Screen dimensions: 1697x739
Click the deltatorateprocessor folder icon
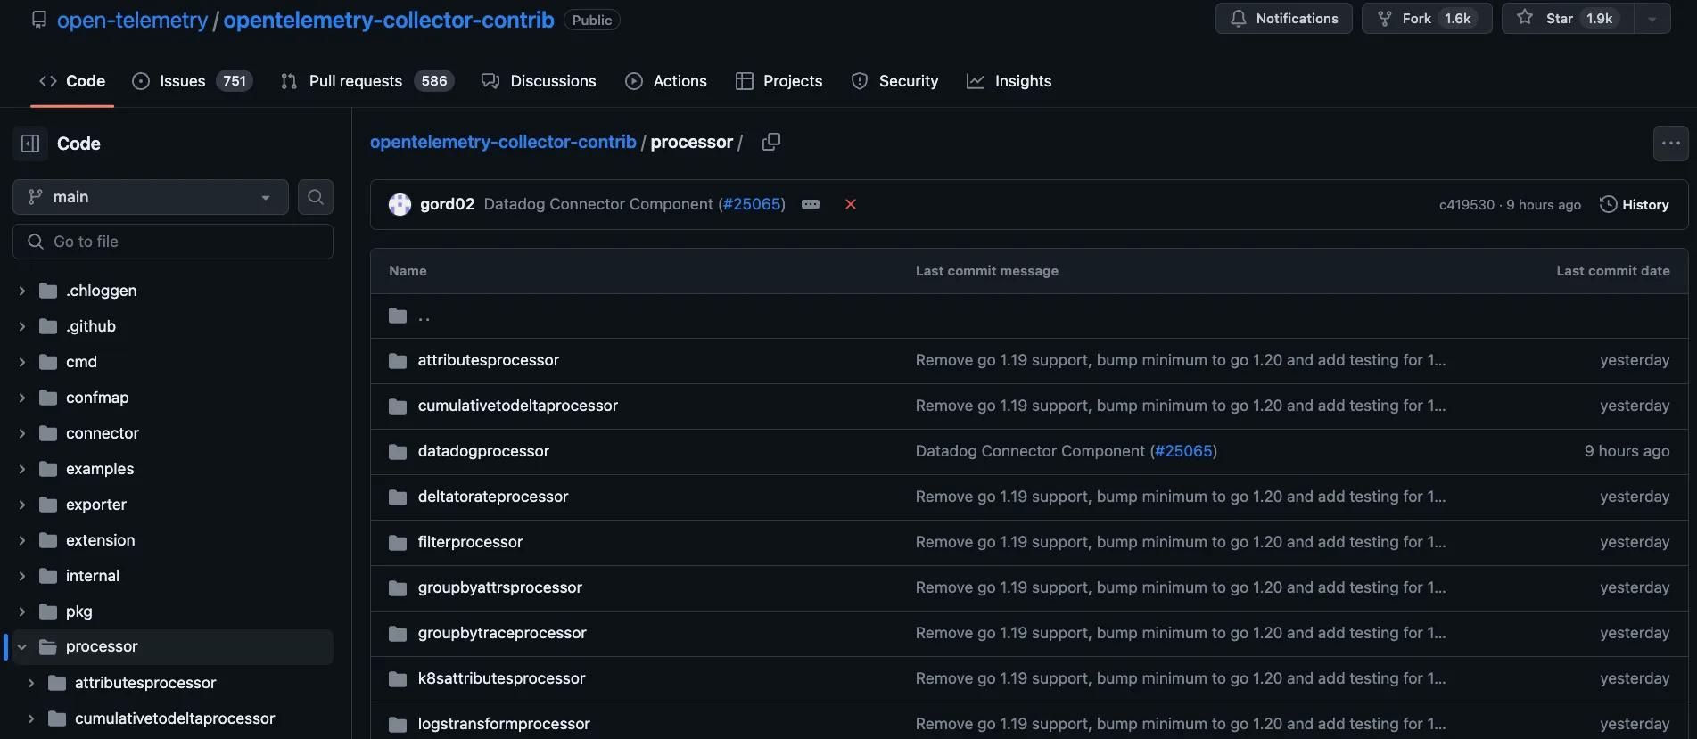click(398, 497)
